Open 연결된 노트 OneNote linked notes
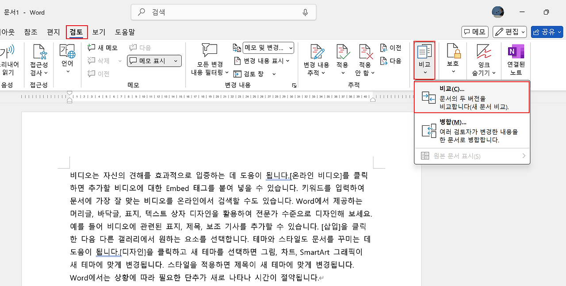566x286 pixels. point(516,52)
